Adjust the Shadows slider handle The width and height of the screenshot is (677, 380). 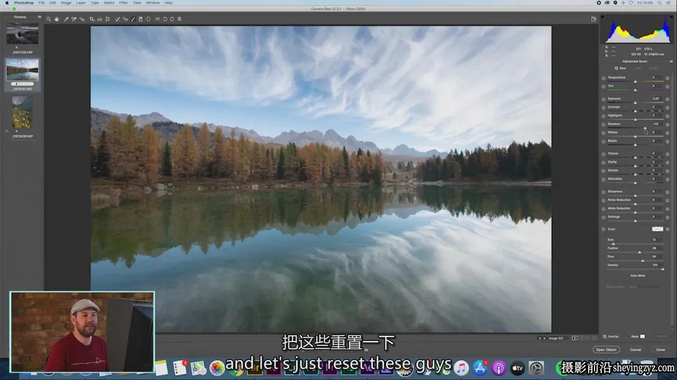[x=645, y=128]
